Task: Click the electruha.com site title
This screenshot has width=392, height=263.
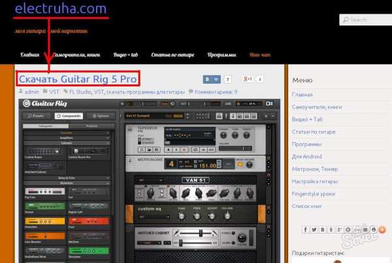Action: [61, 9]
